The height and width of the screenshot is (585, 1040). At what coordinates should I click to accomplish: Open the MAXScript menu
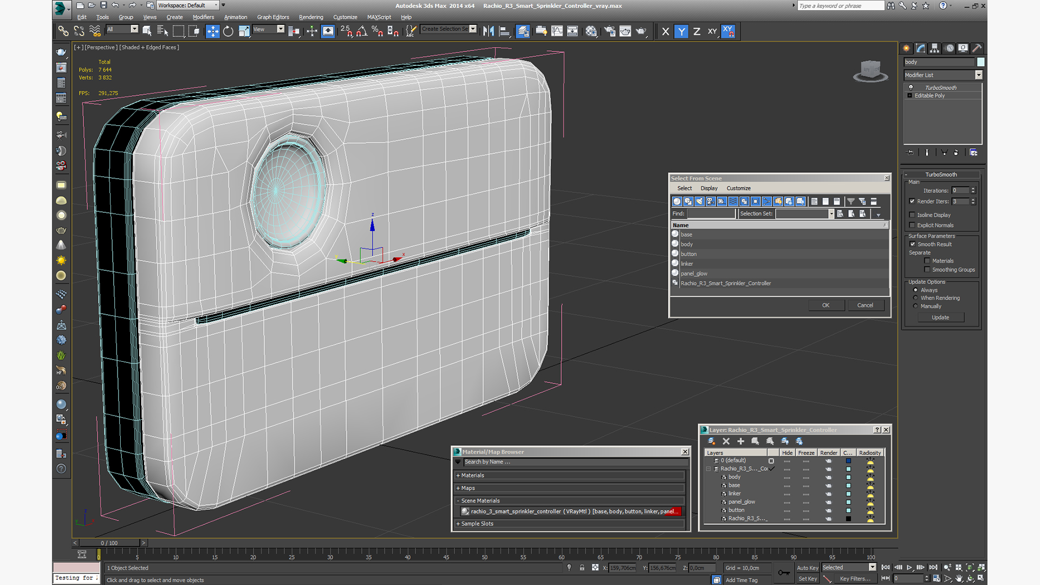point(379,17)
